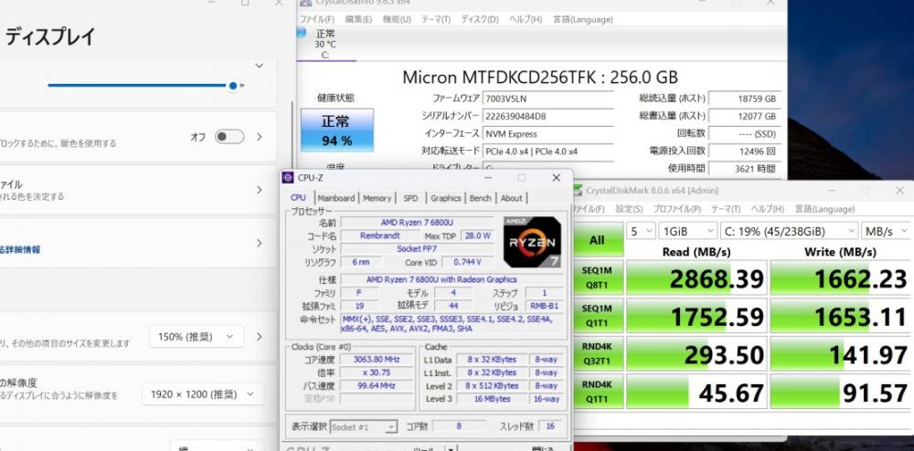Click the NVM Express interface field
Viewport: 914px width, 451px height.
[x=548, y=133]
